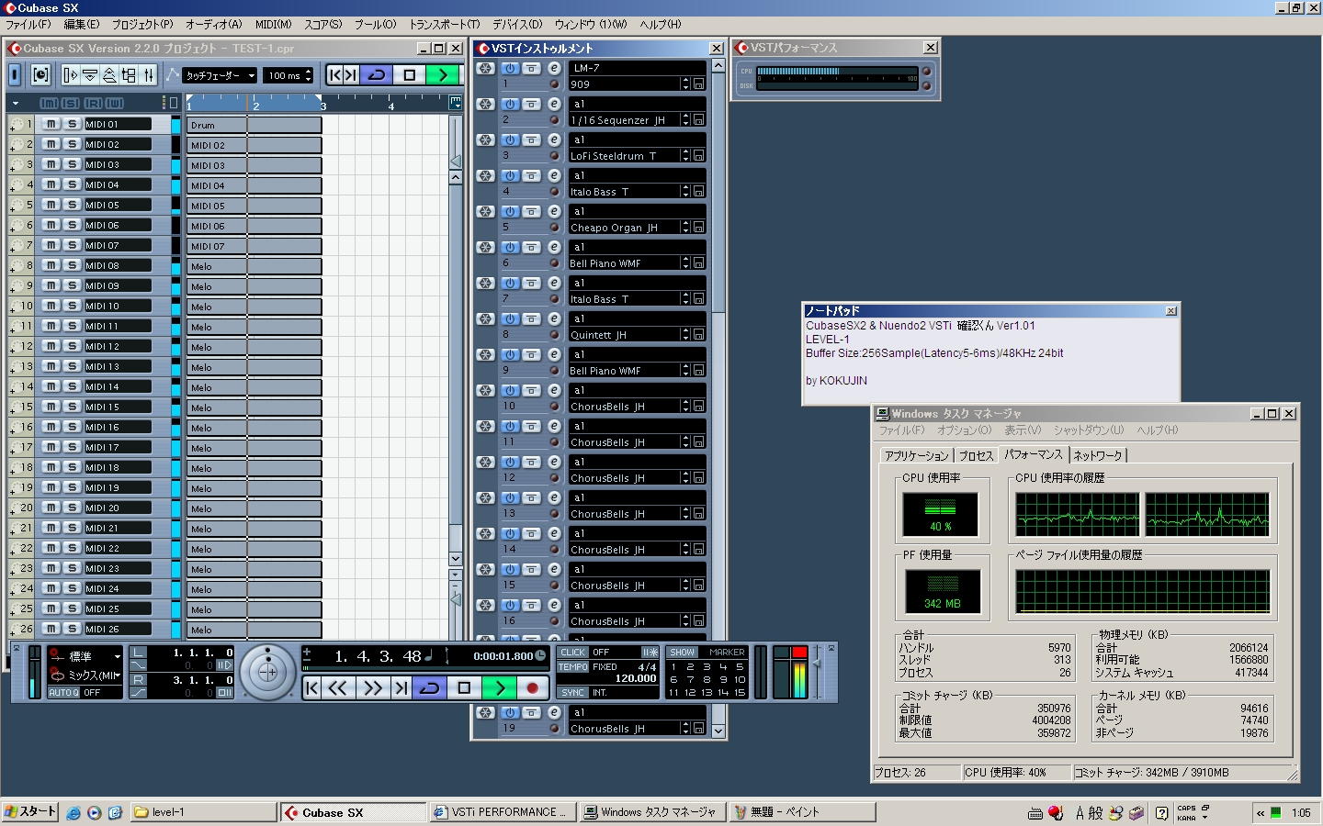
Task: Toggle power on VST instrument slot 10
Action: [510, 390]
